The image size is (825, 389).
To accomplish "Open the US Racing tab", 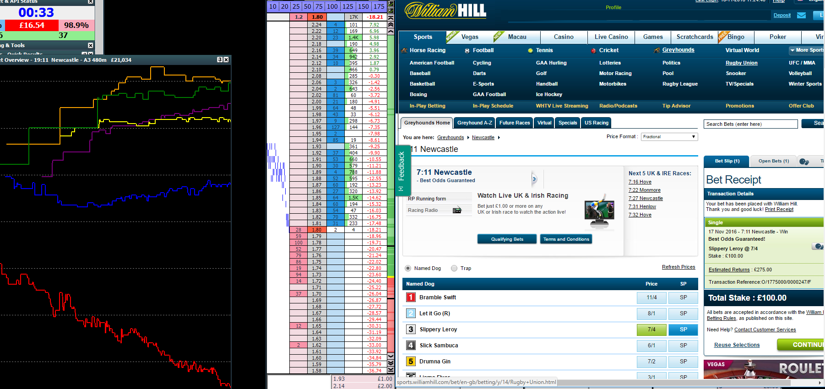I will point(597,123).
